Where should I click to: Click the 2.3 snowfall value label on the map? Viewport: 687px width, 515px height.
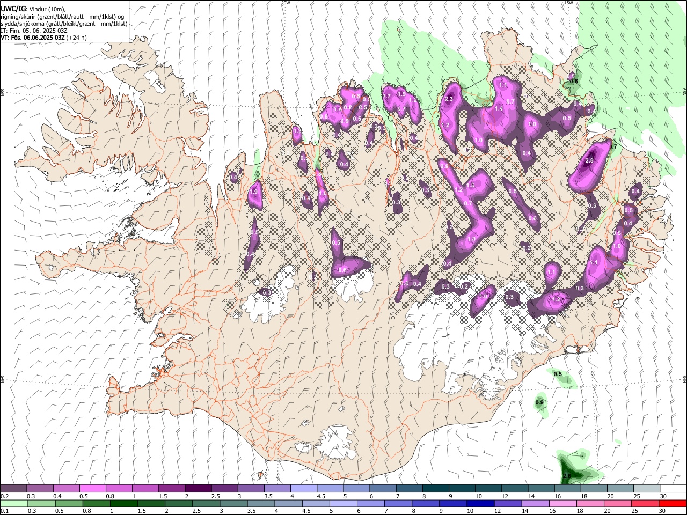[x=449, y=99]
